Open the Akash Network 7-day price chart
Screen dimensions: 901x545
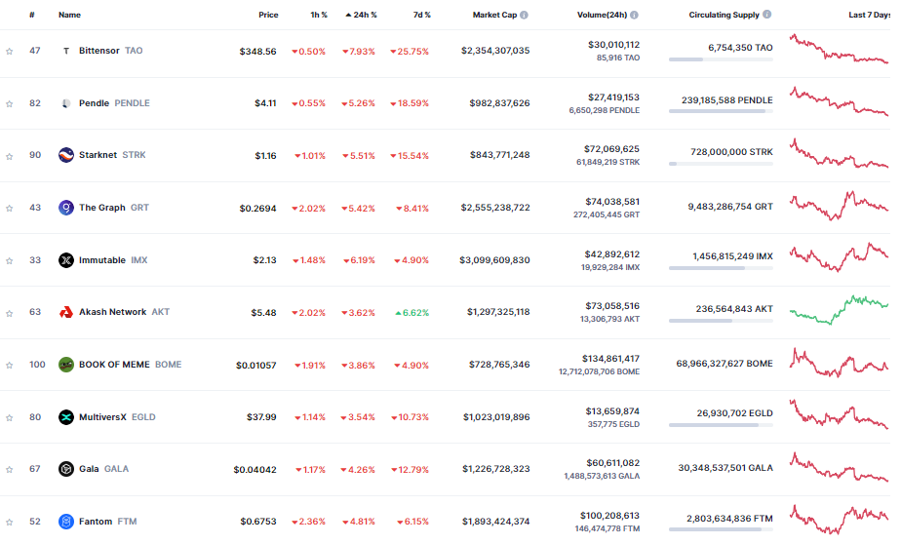click(839, 309)
